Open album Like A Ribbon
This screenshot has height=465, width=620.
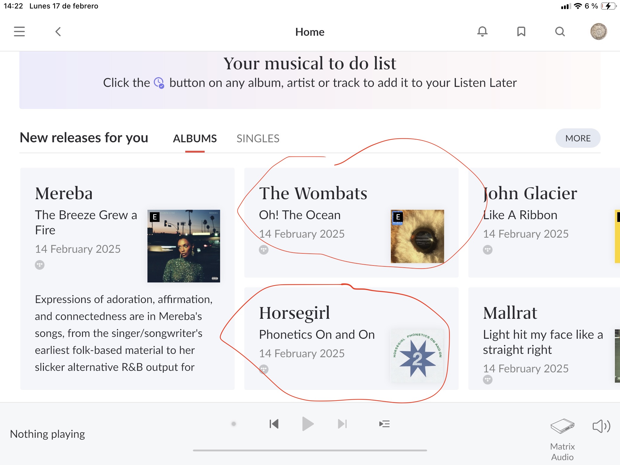520,215
